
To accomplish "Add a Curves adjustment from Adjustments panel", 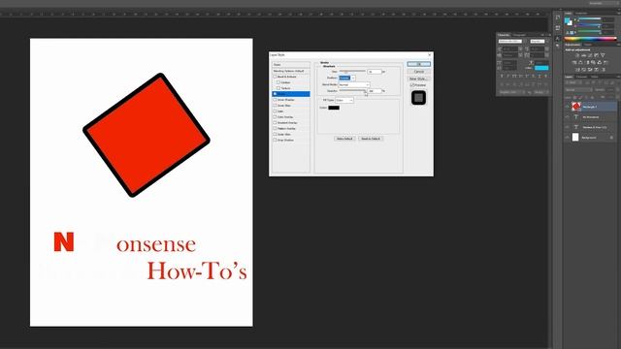I will click(x=590, y=55).
